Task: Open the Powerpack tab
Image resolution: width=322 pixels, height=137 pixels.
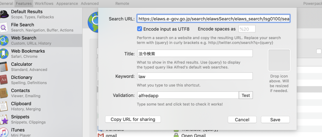Action: click(x=313, y=3)
